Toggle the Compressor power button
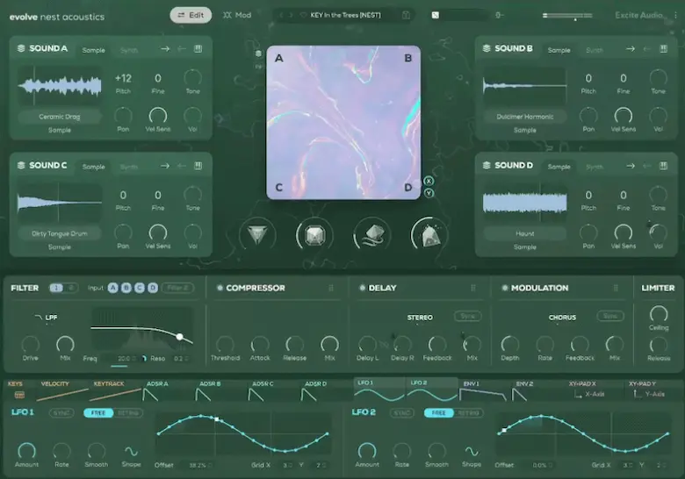This screenshot has height=479, width=685. (x=220, y=288)
